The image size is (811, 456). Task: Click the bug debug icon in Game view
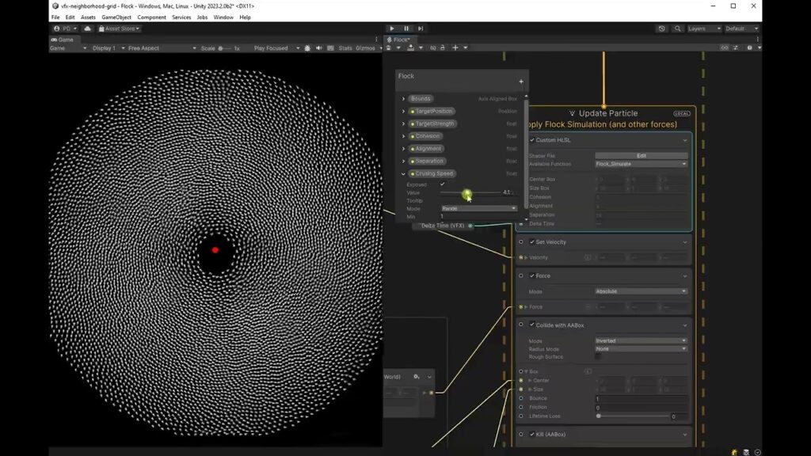(x=307, y=48)
